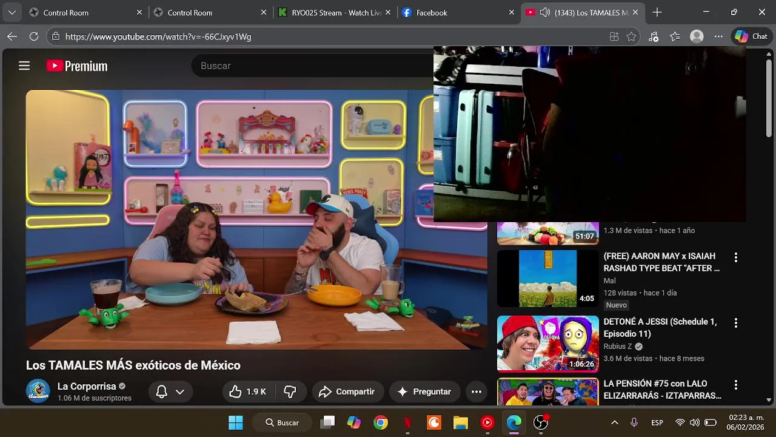This screenshot has width=776, height=437.
Task: Open the favorites list icon
Action: [675, 36]
